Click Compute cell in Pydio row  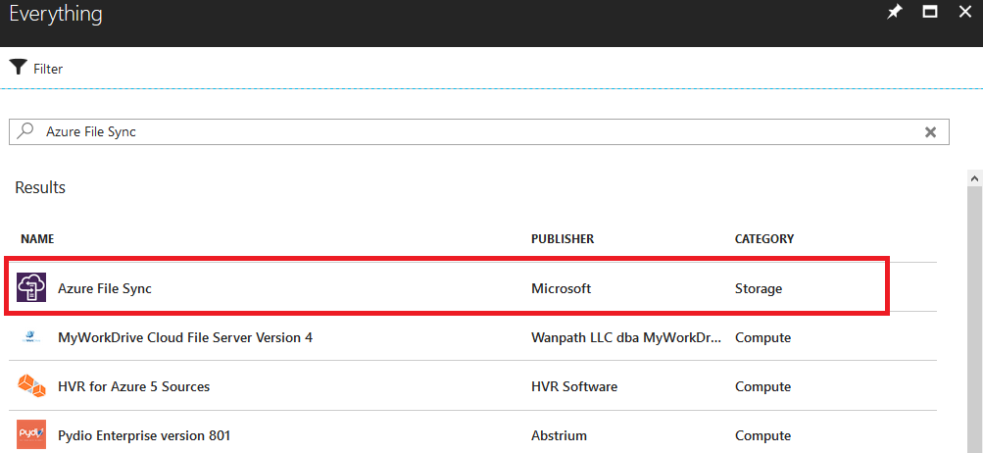pyautogui.click(x=762, y=435)
